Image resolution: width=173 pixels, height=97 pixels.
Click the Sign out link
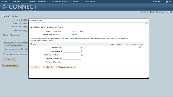pos(168,2)
